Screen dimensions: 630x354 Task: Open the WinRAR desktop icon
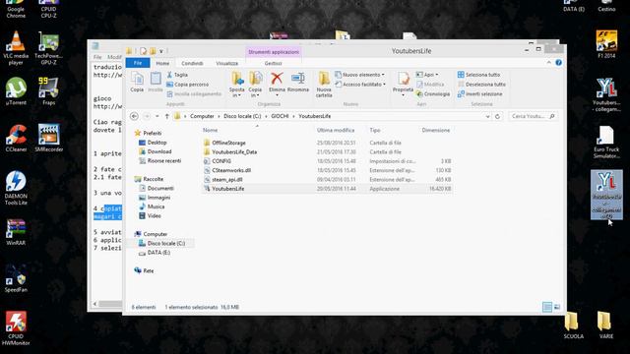16,232
